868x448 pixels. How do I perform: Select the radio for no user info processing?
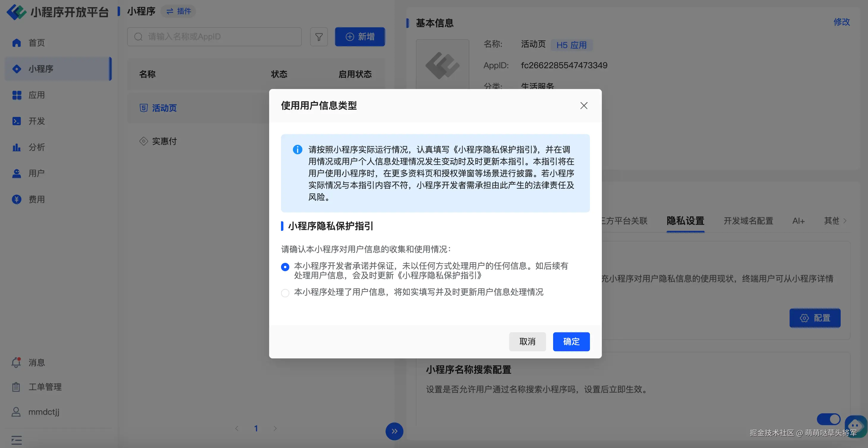tap(285, 267)
